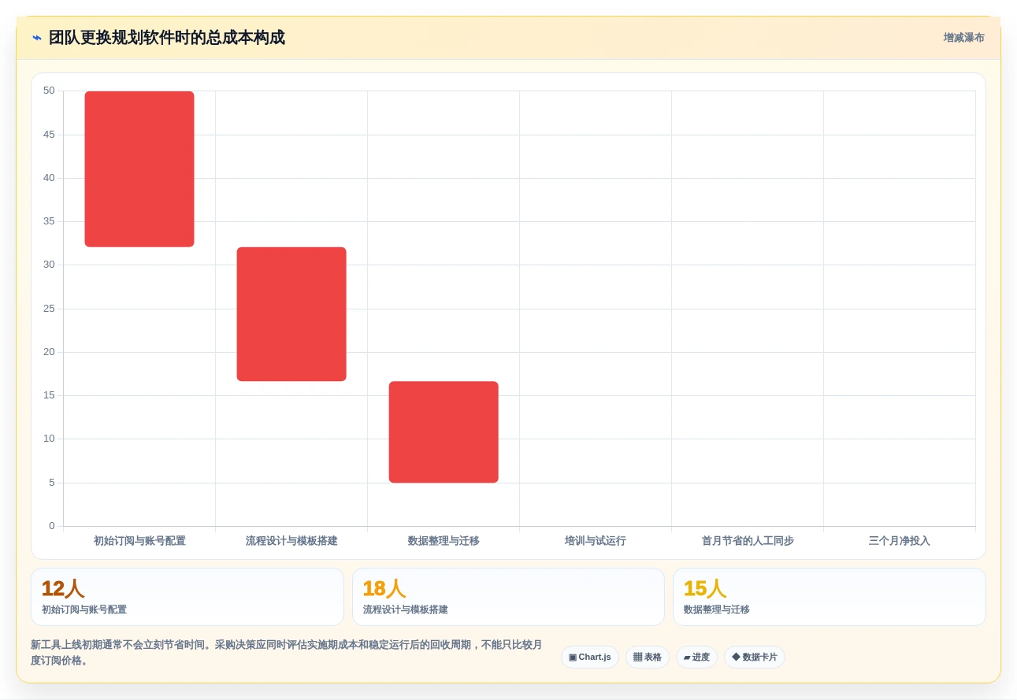Click y-axis tick value 15
Image resolution: width=1017 pixels, height=700 pixels.
(x=49, y=395)
